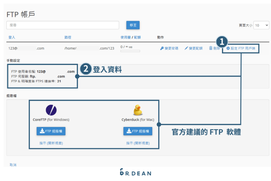Image resolution: width=271 pixels, height=181 pixels.
Task: Open the 頁面大小 dropdown
Action: 261,25
